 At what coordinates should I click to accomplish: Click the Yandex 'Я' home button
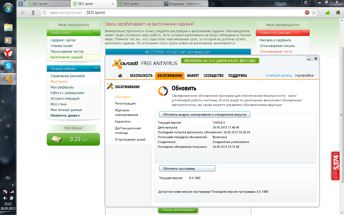tap(33, 13)
